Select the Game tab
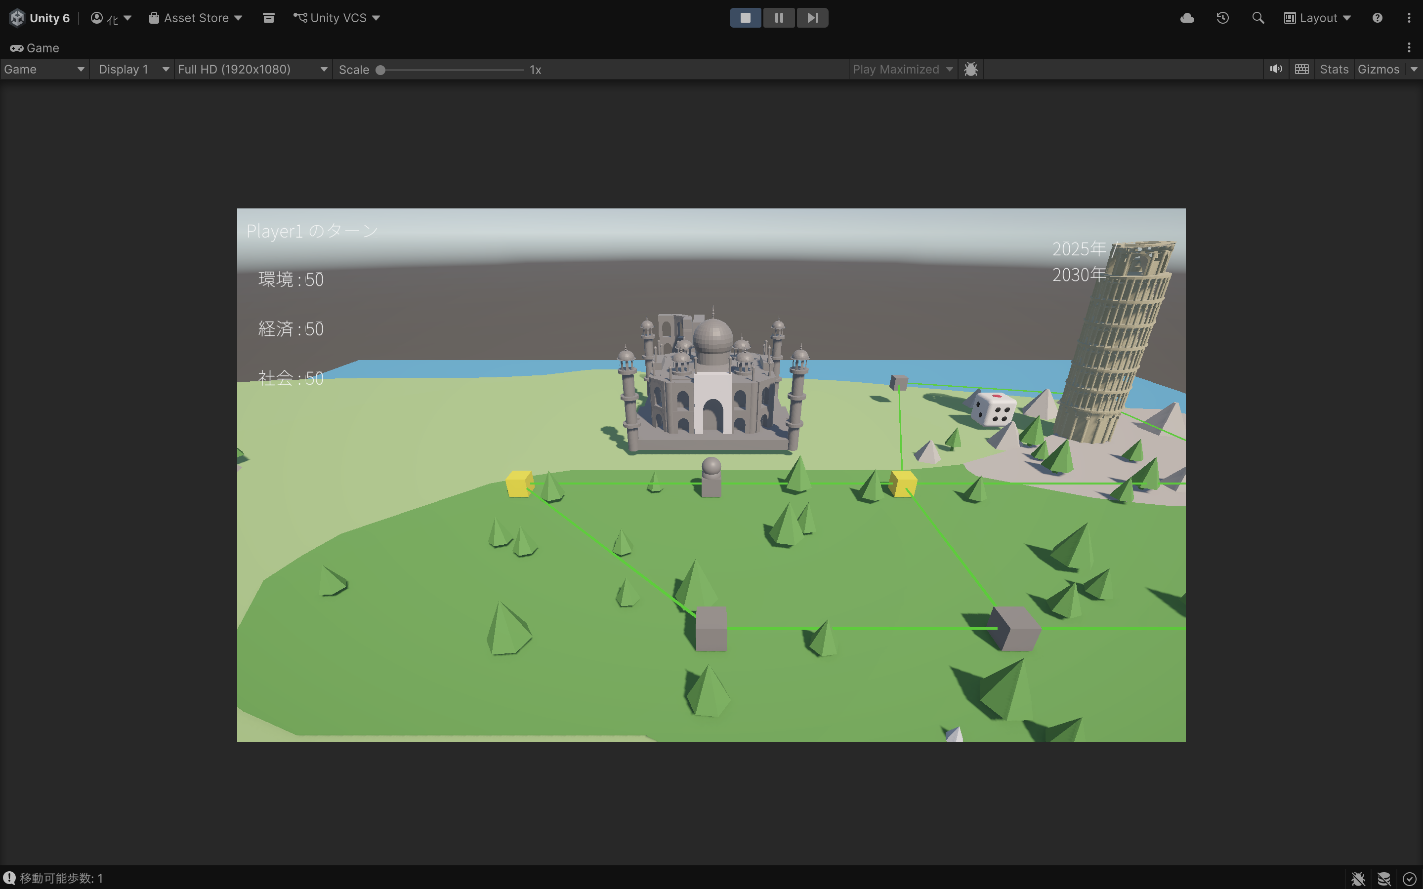The width and height of the screenshot is (1423, 889). pos(35,47)
